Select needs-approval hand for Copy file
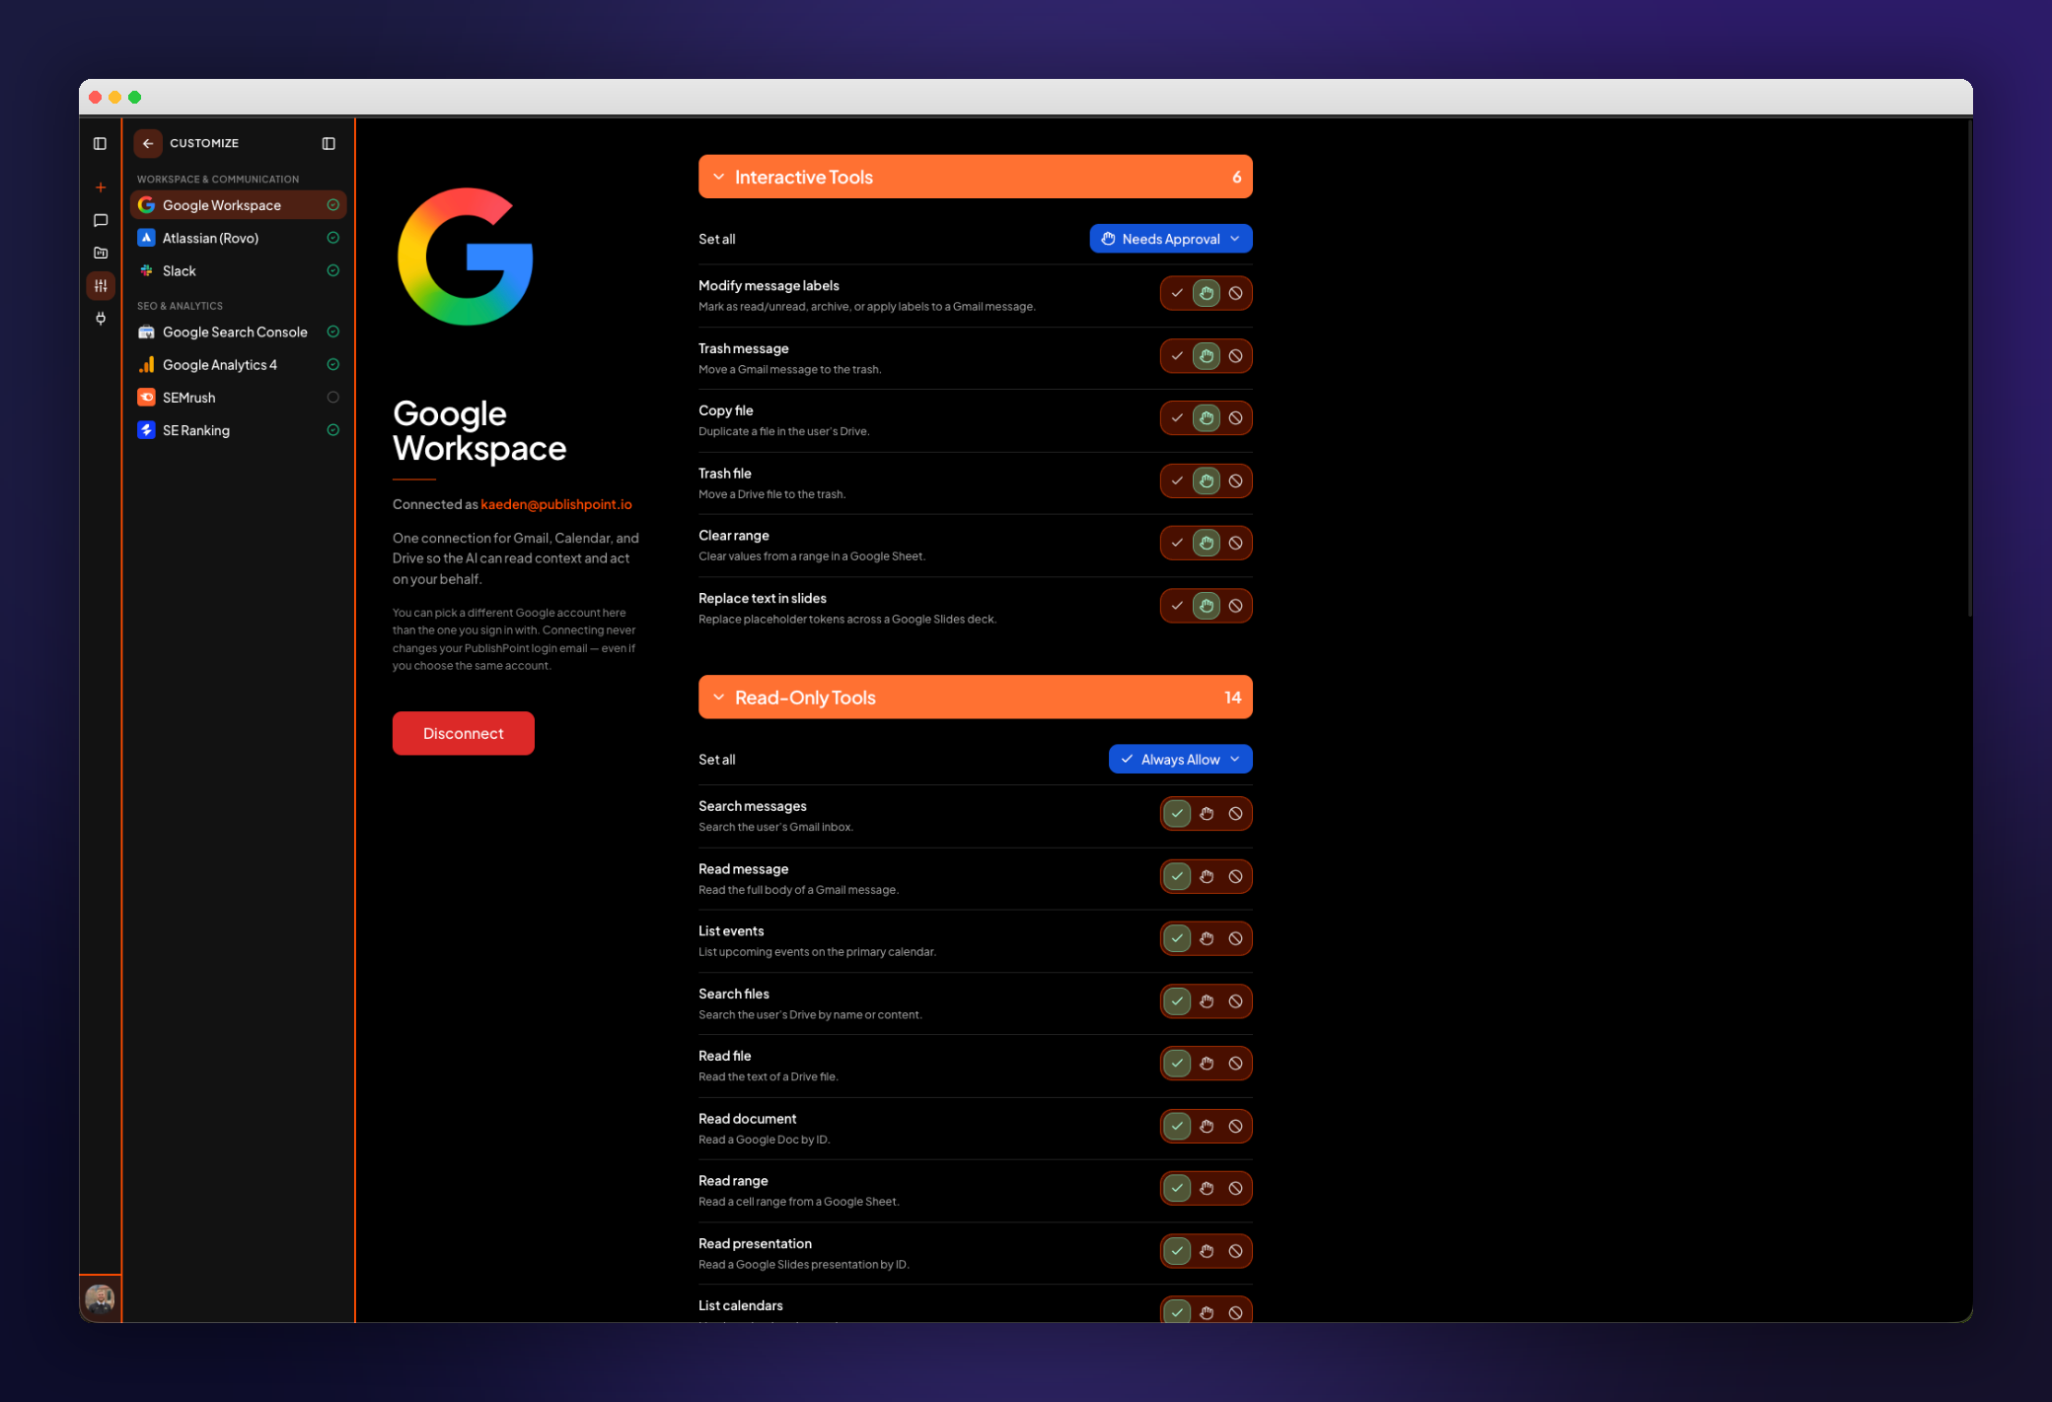Image resolution: width=2052 pixels, height=1402 pixels. pos(1207,418)
